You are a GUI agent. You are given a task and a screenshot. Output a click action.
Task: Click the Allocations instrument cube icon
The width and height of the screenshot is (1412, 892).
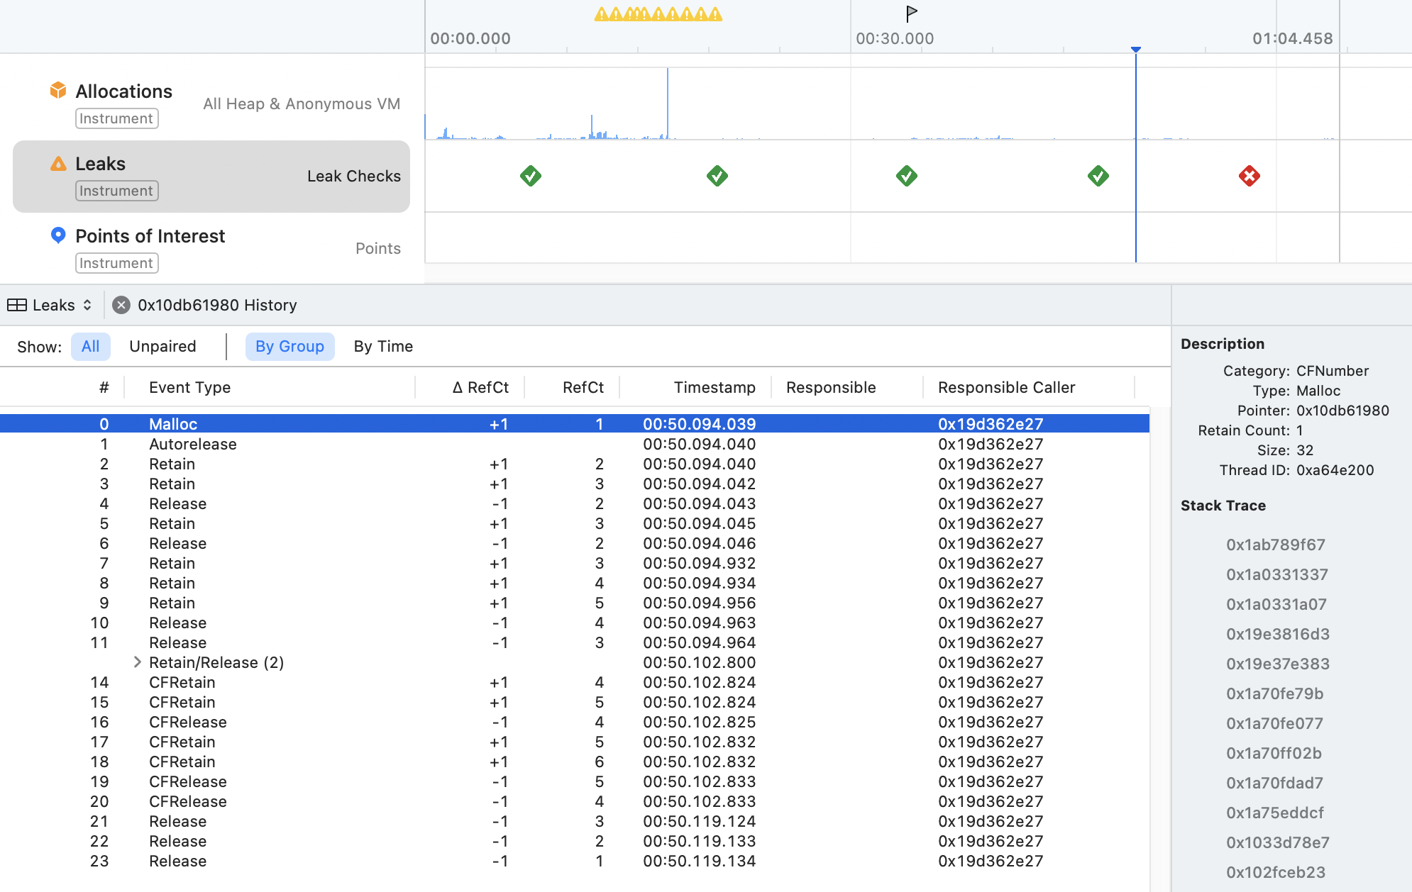pyautogui.click(x=58, y=90)
